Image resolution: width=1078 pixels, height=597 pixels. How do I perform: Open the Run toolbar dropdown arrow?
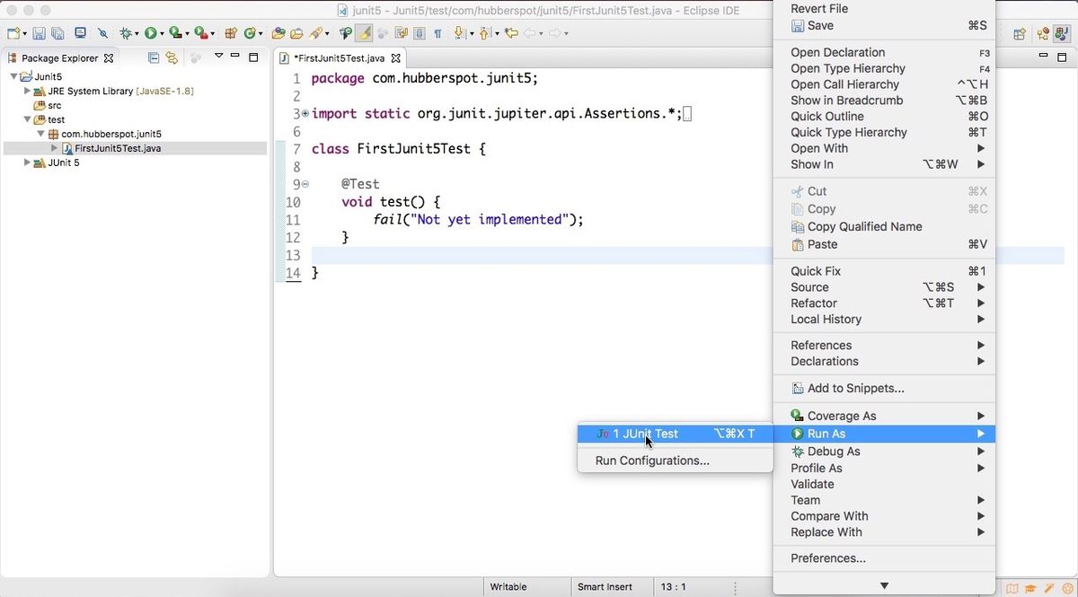[162, 34]
